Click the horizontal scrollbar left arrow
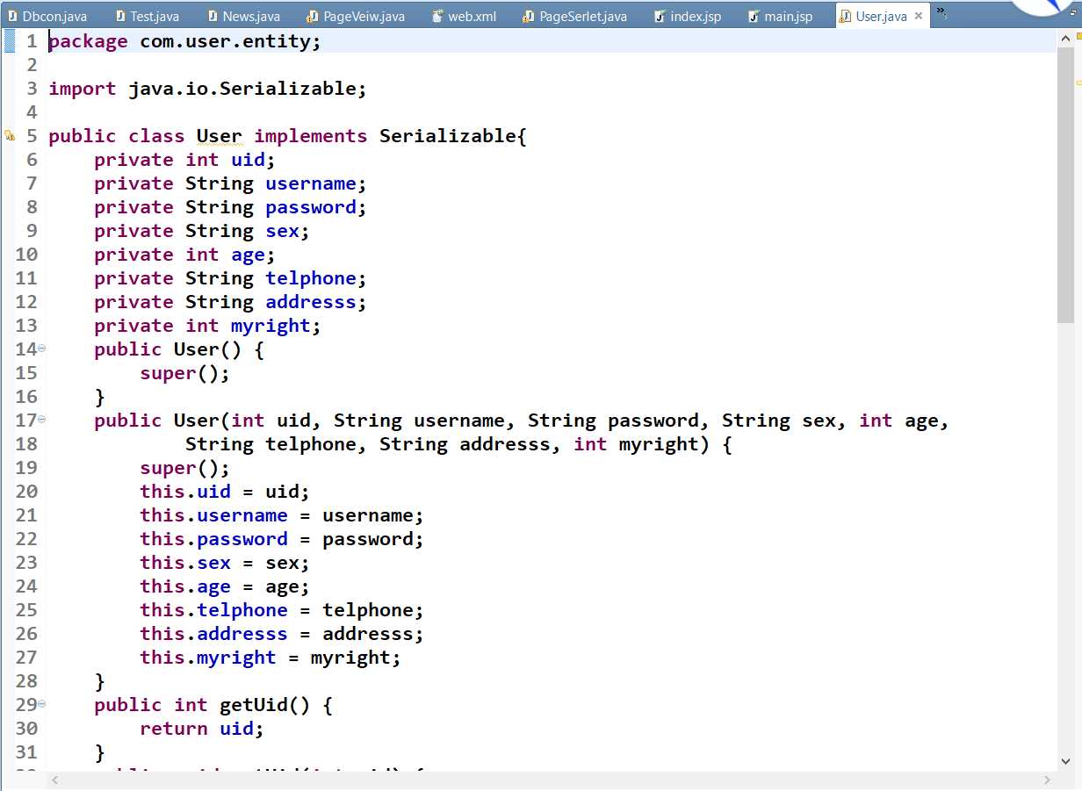The height and width of the screenshot is (791, 1082). [56, 780]
